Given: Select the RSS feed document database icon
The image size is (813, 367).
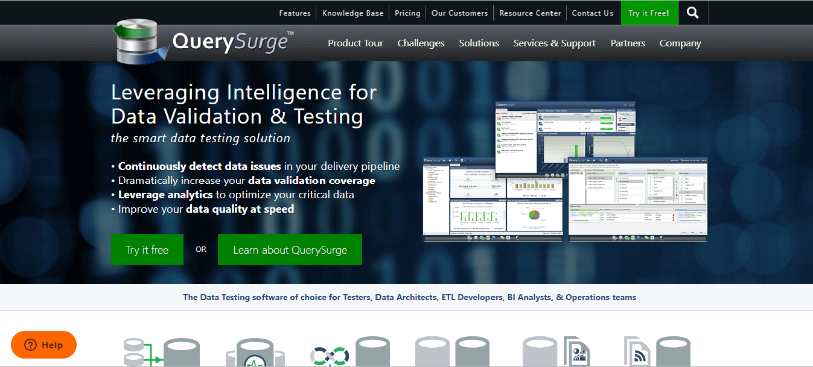Looking at the screenshot, I should (x=657, y=352).
